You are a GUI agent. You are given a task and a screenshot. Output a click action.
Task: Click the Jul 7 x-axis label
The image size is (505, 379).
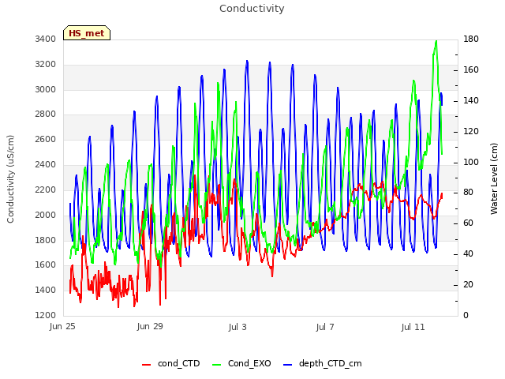(x=325, y=327)
